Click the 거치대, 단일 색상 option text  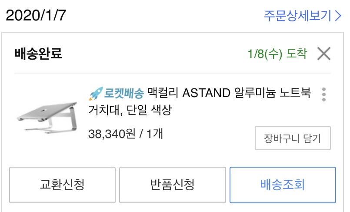130,110
